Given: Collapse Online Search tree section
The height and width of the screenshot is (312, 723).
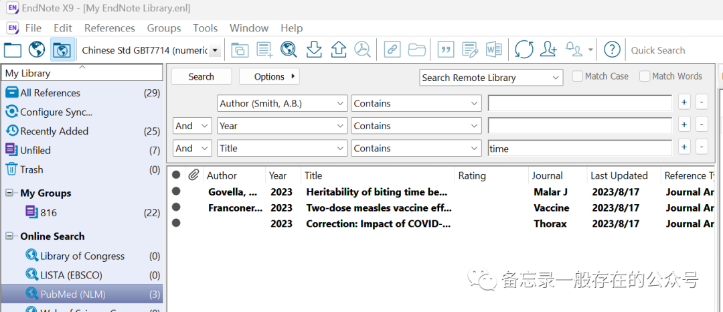Looking at the screenshot, I should click(x=9, y=236).
